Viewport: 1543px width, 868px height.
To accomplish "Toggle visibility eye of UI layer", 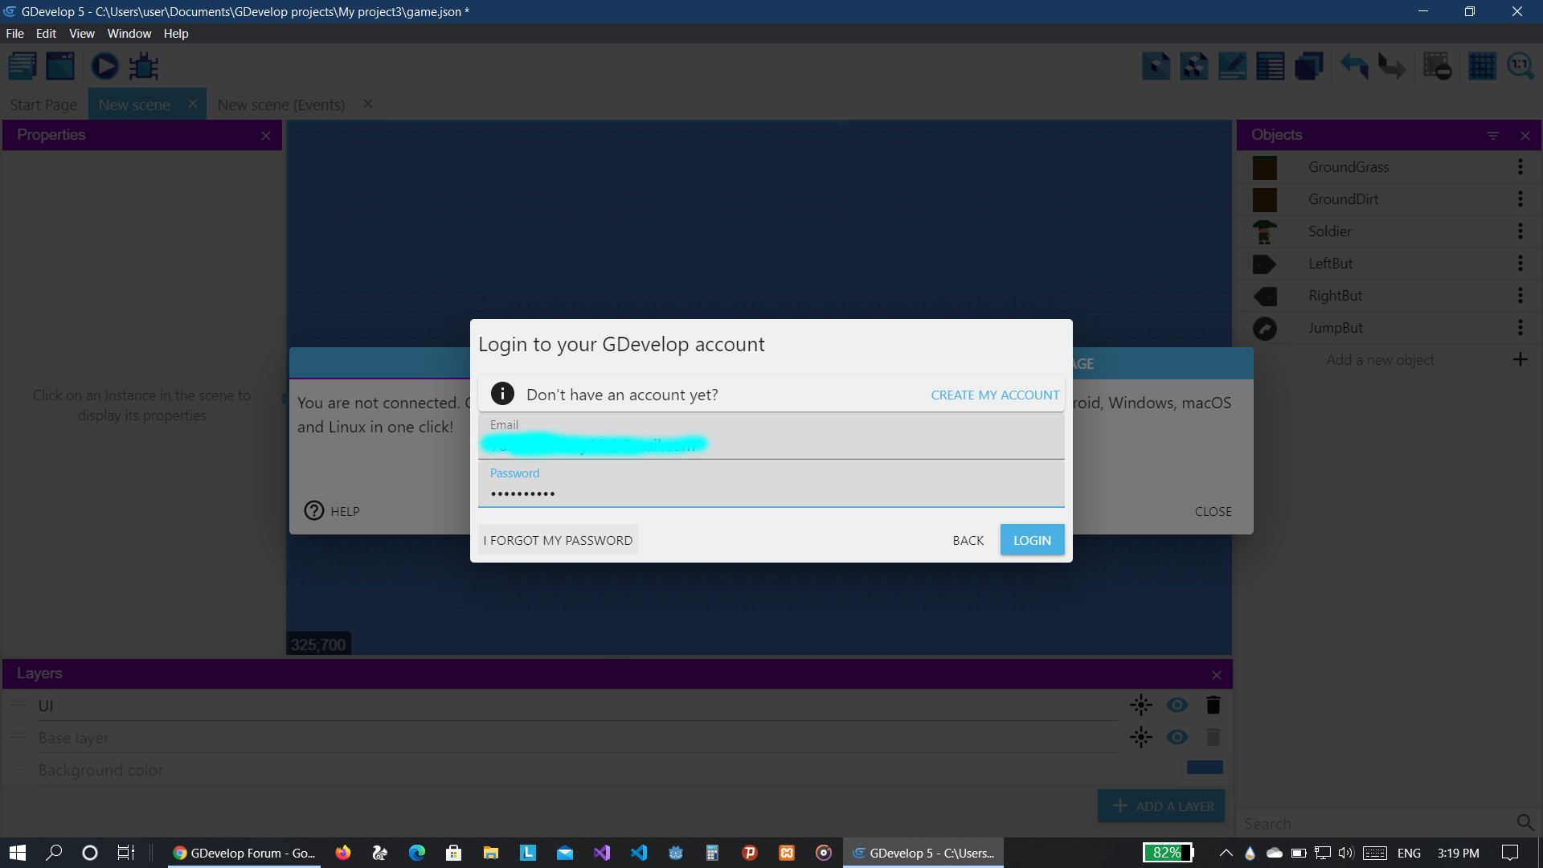I will tap(1177, 705).
